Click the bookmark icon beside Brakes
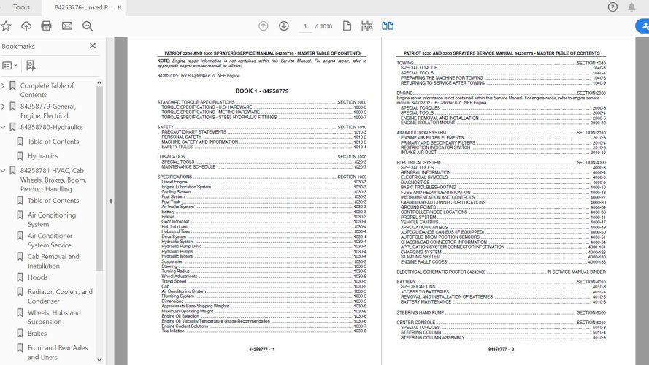The width and height of the screenshot is (649, 365). tap(20, 333)
